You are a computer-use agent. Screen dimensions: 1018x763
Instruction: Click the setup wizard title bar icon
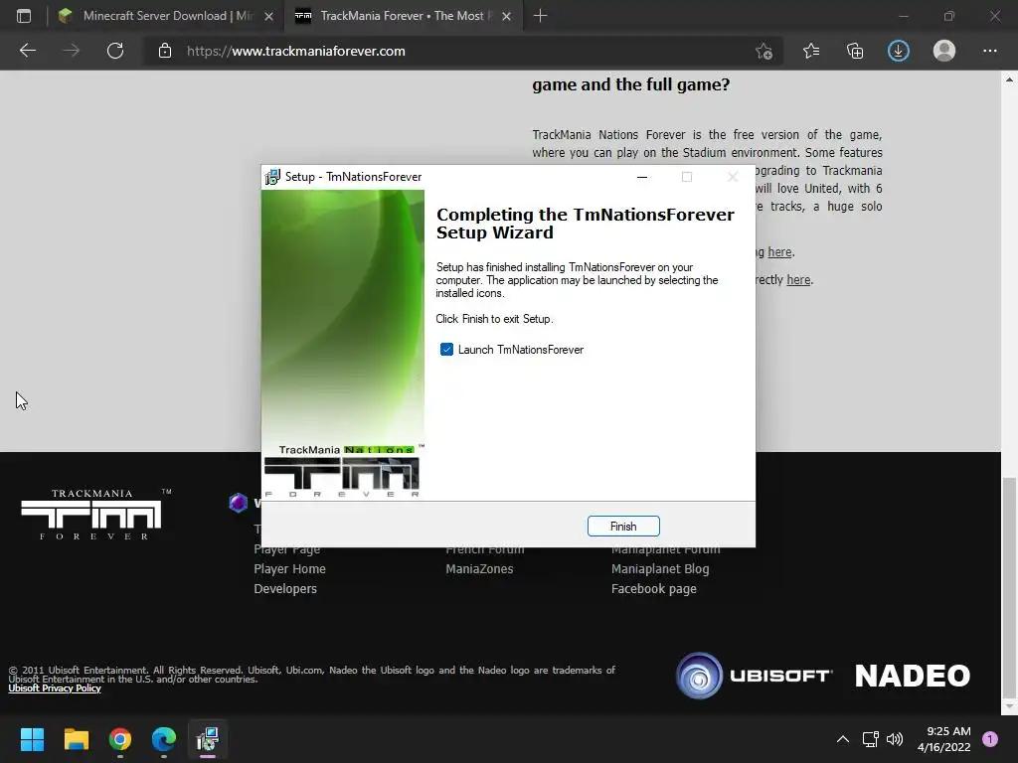(272, 177)
